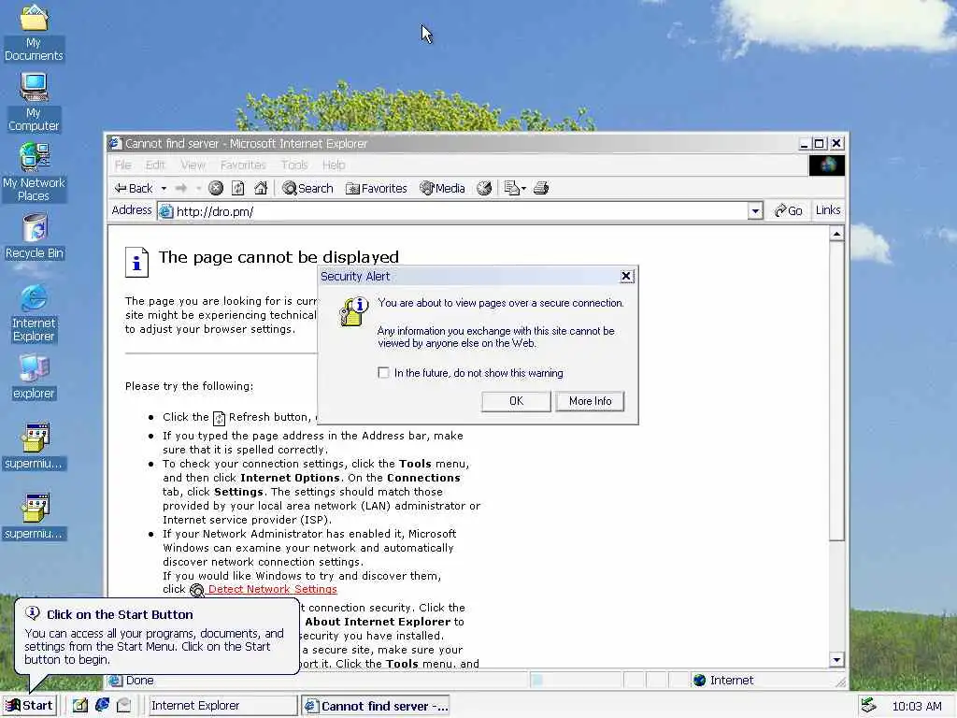Screen dimensions: 957x718
Task: Click the Links toolbar label
Action: tap(828, 210)
